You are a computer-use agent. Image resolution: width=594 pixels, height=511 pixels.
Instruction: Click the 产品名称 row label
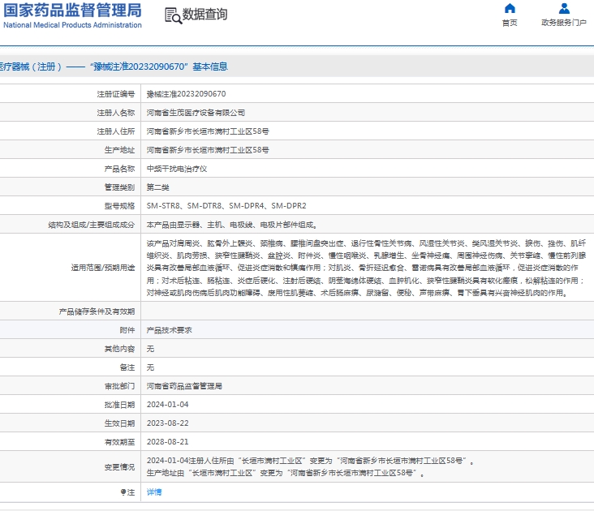point(119,169)
